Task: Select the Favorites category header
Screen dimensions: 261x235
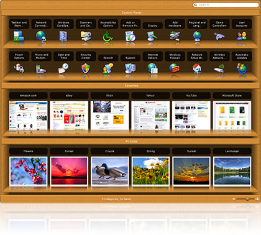Action: point(131,86)
